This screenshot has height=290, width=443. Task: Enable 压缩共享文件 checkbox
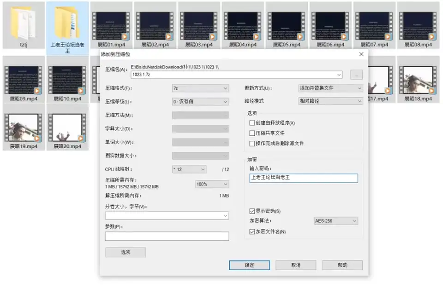click(x=252, y=133)
